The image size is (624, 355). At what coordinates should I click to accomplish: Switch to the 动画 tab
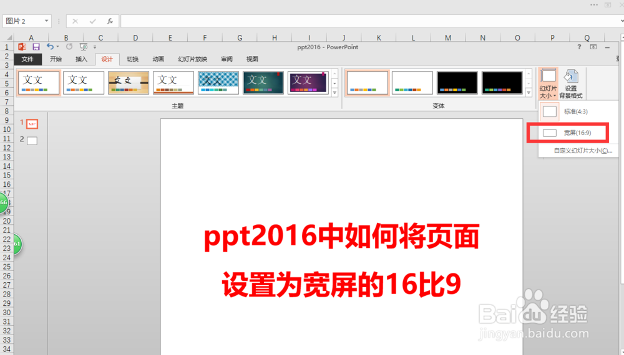158,59
